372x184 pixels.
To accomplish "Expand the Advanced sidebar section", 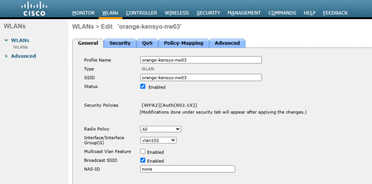I will point(7,56).
